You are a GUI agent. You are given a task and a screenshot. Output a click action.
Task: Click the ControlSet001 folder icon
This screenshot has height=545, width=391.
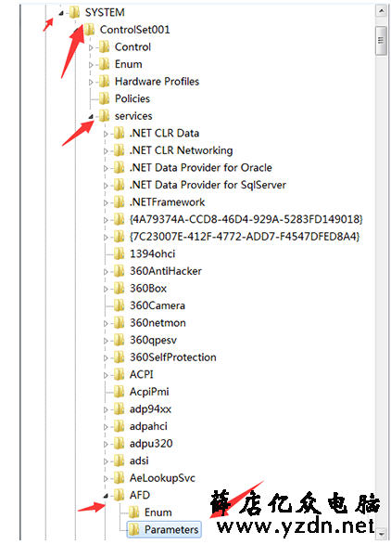coord(90,30)
